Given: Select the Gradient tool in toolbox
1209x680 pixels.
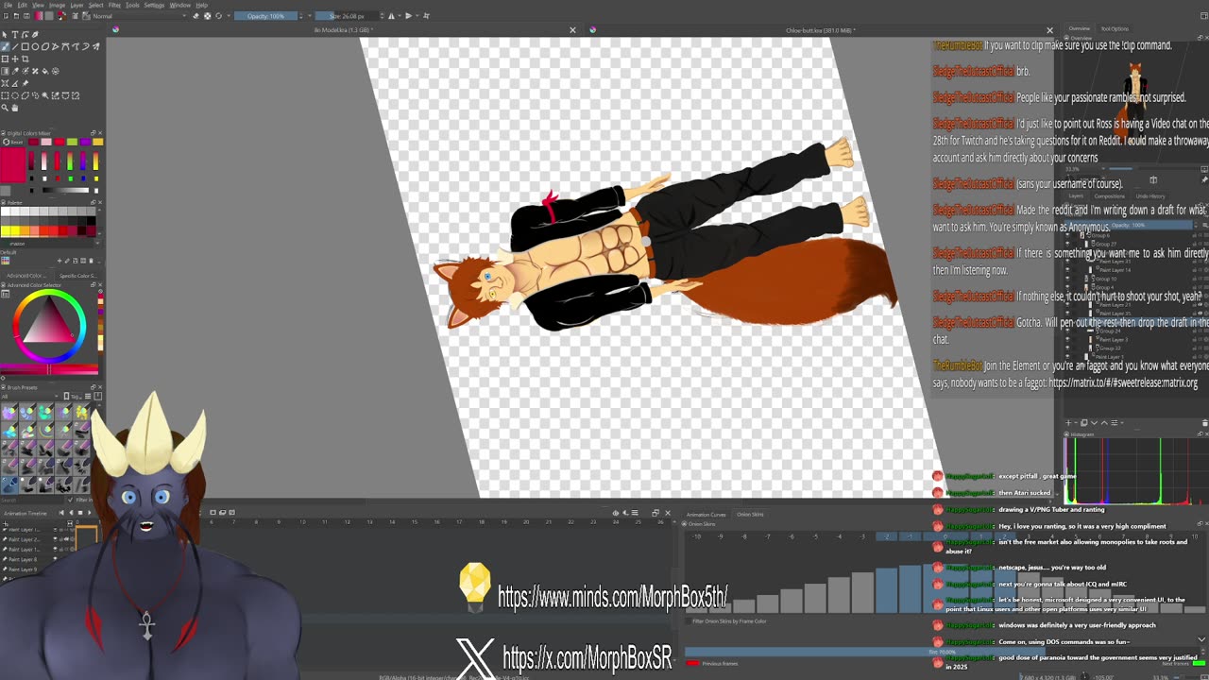Looking at the screenshot, I should tap(5, 71).
